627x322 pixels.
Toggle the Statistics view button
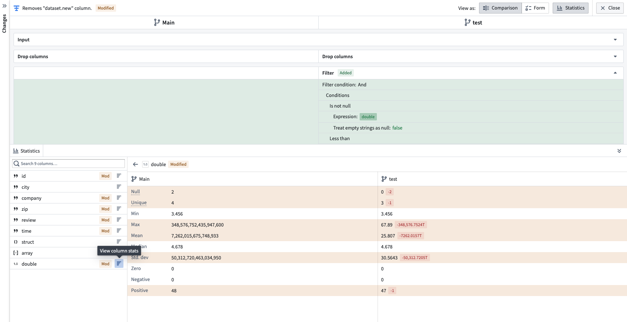[570, 8]
